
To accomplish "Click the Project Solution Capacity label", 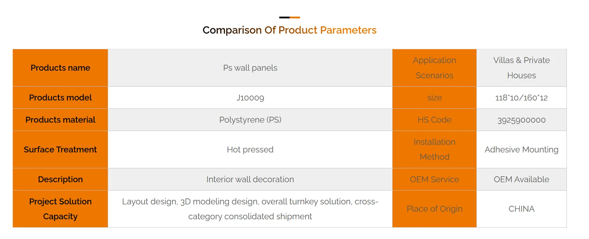I will click(x=60, y=209).
